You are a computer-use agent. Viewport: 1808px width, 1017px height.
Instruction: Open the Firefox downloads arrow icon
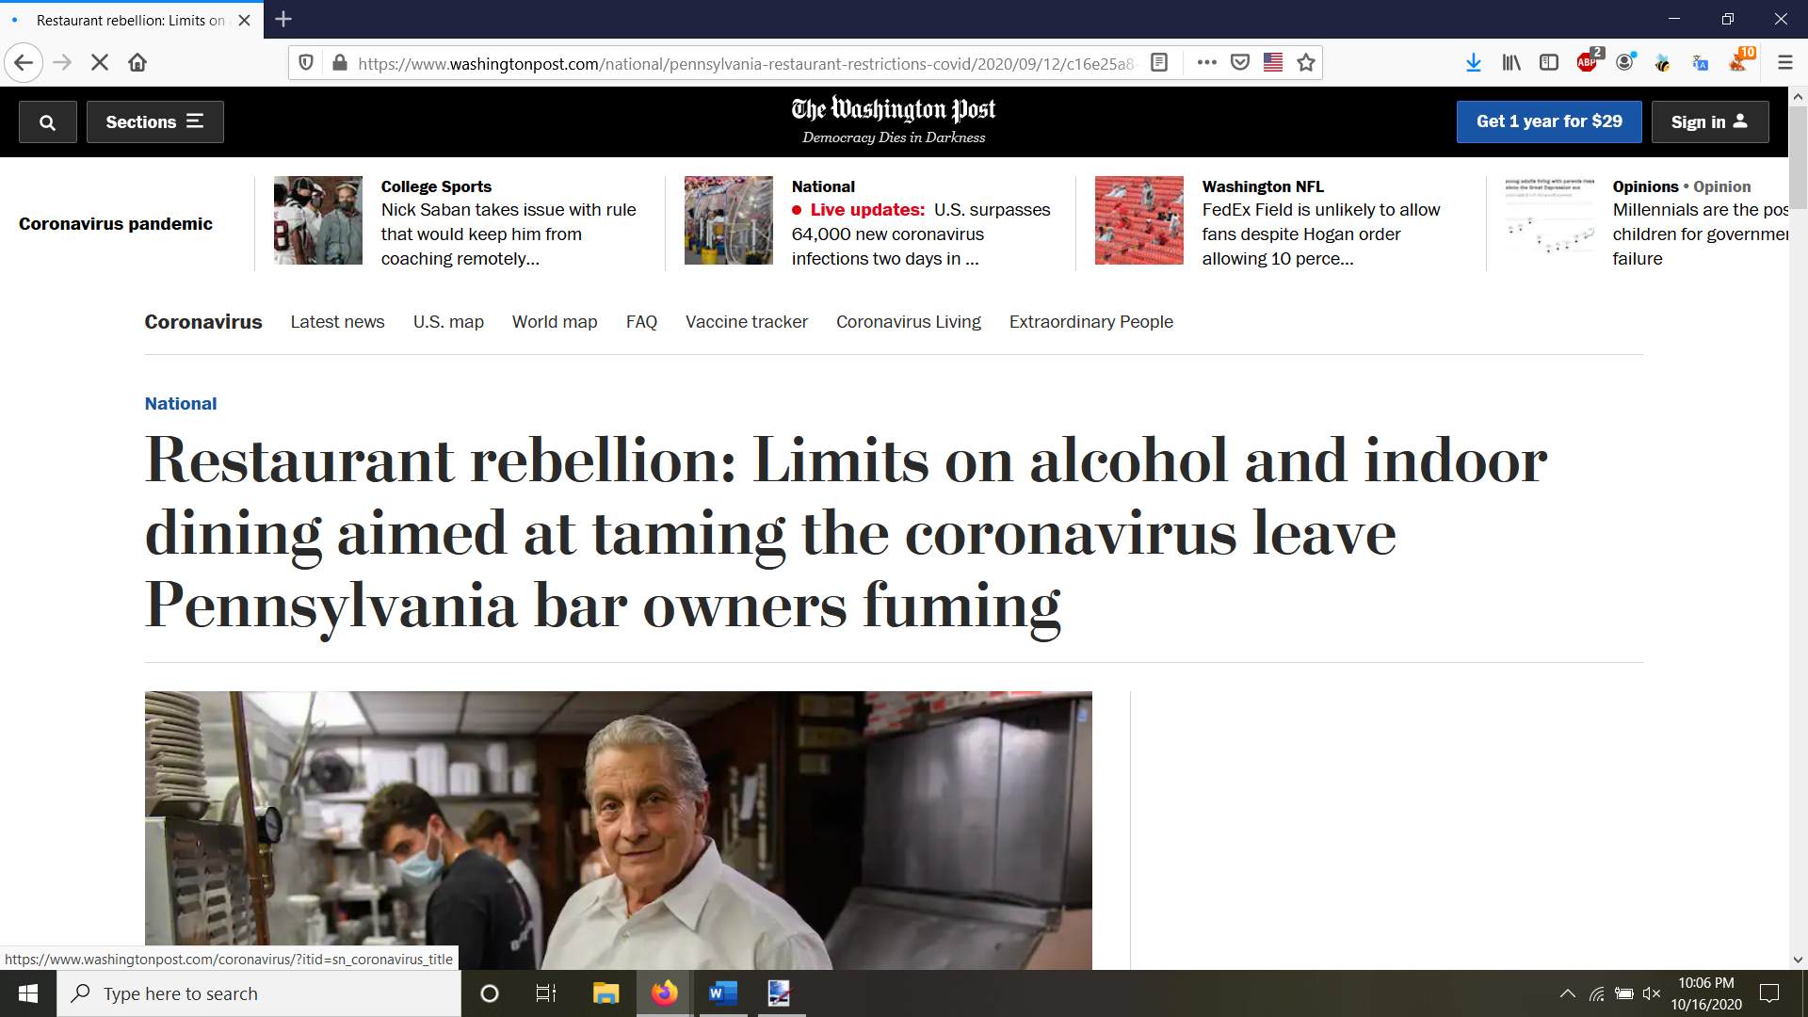(x=1473, y=63)
